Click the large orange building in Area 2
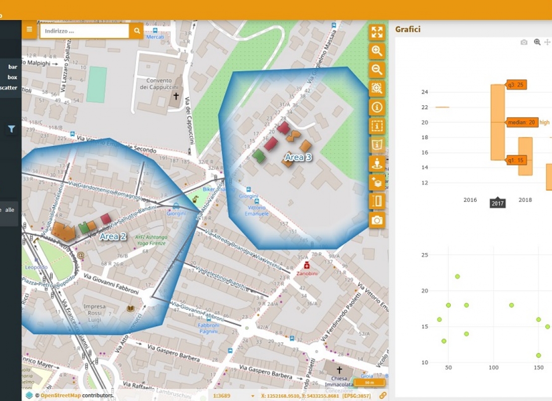 click(x=64, y=232)
